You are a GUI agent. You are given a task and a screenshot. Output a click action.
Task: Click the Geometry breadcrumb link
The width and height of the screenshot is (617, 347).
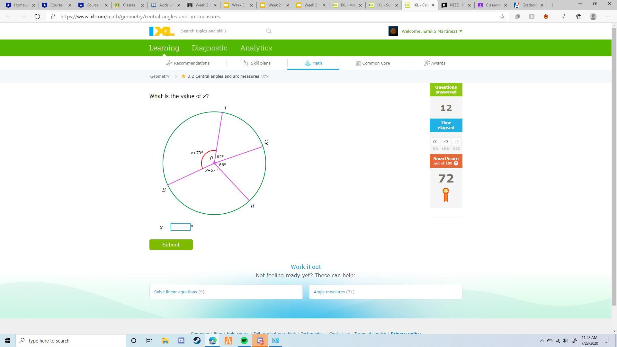click(160, 76)
